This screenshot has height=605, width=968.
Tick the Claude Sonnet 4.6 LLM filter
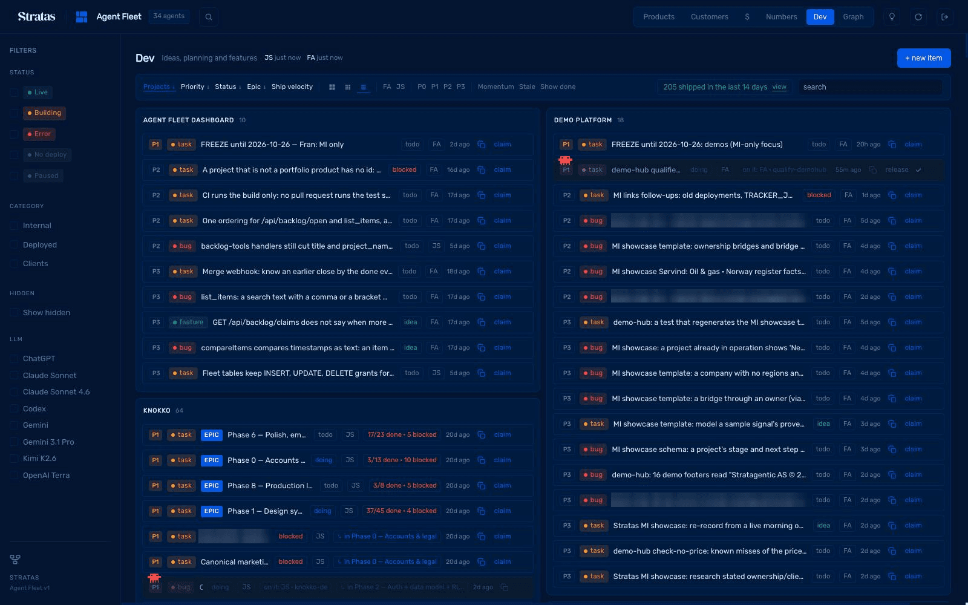(14, 392)
